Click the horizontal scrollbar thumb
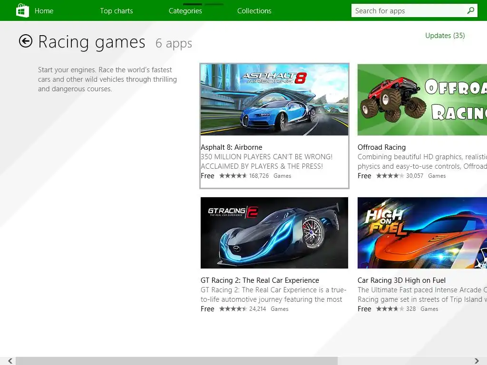This screenshot has width=487, height=365. [x=176, y=361]
